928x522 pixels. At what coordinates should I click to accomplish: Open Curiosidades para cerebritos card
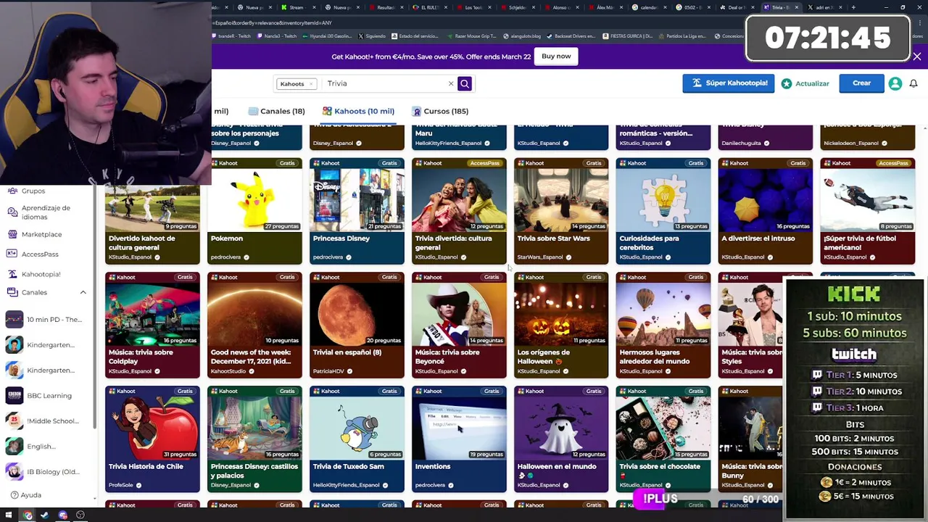(663, 211)
